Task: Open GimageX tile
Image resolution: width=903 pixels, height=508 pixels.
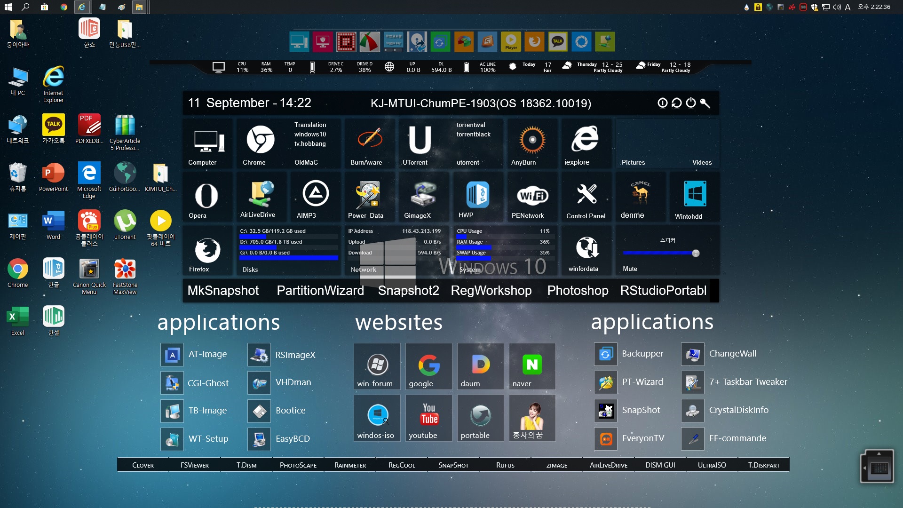Action: pos(423,197)
